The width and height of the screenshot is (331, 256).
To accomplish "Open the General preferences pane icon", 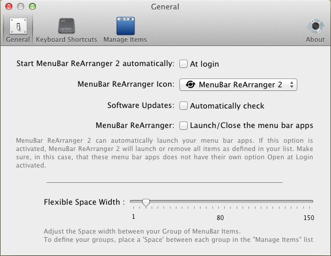I will (x=18, y=26).
